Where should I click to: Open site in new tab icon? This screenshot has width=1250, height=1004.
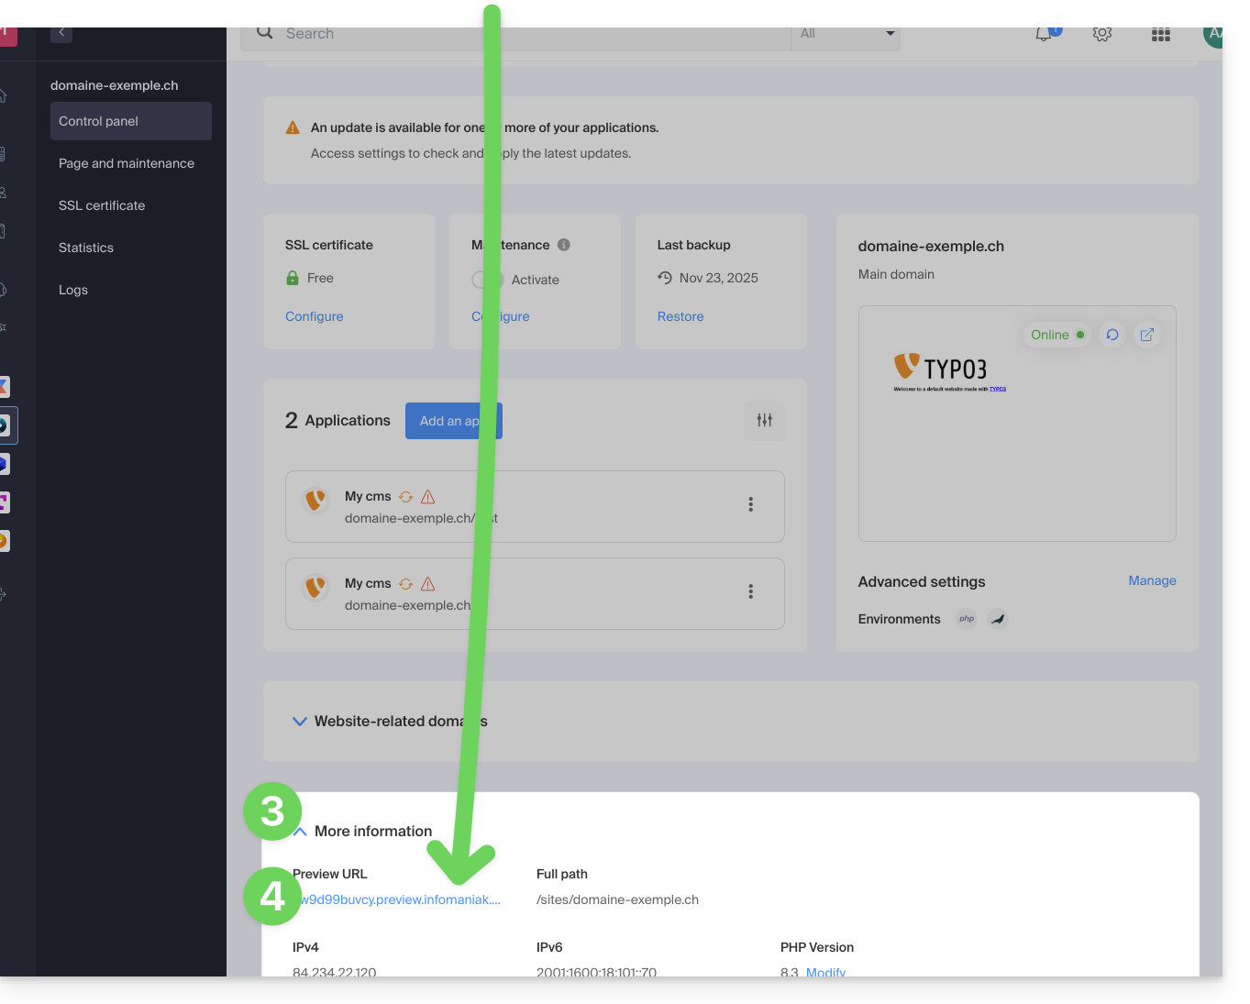1147,335
